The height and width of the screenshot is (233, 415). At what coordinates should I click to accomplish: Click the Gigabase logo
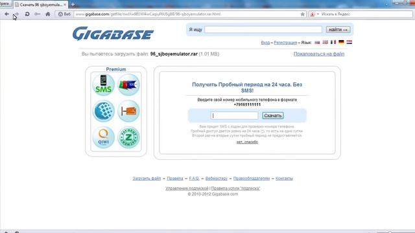pyautogui.click(x=113, y=34)
